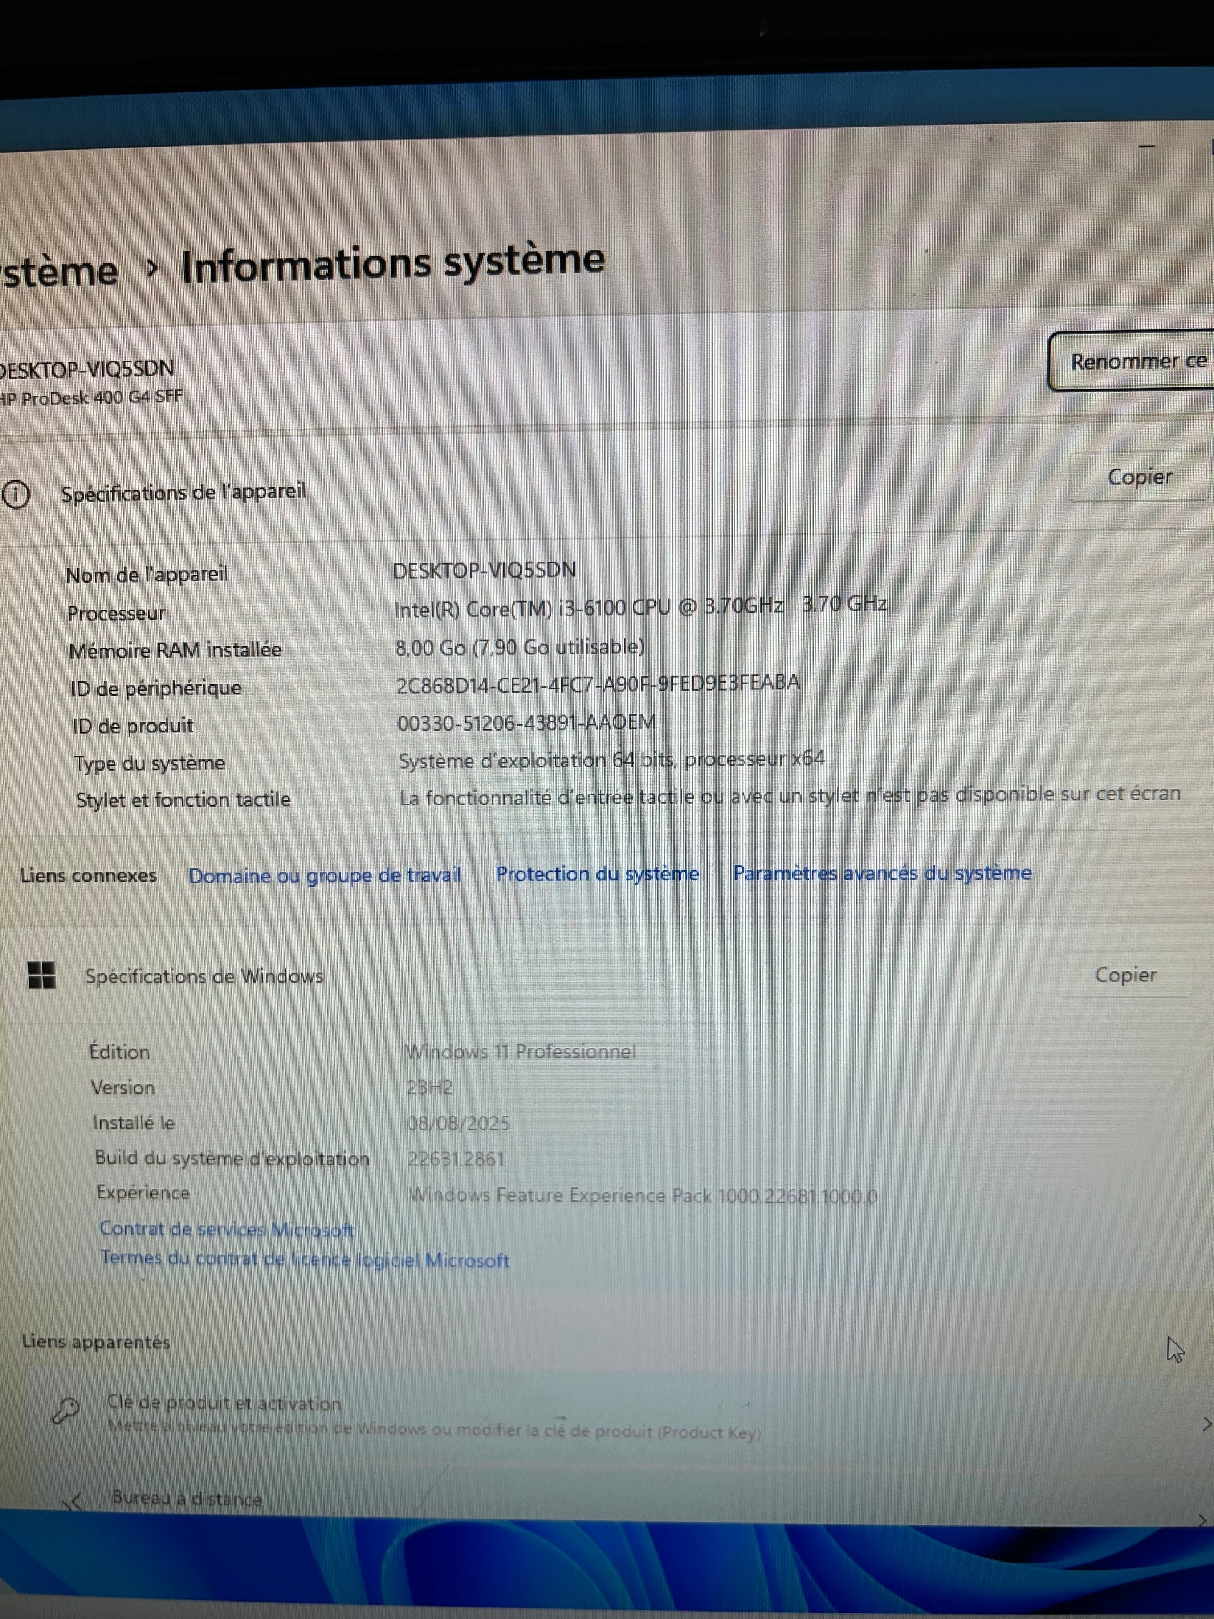The height and width of the screenshot is (1619, 1214).
Task: Collapse the Spécifications de l'appareil section header
Action: point(183,493)
